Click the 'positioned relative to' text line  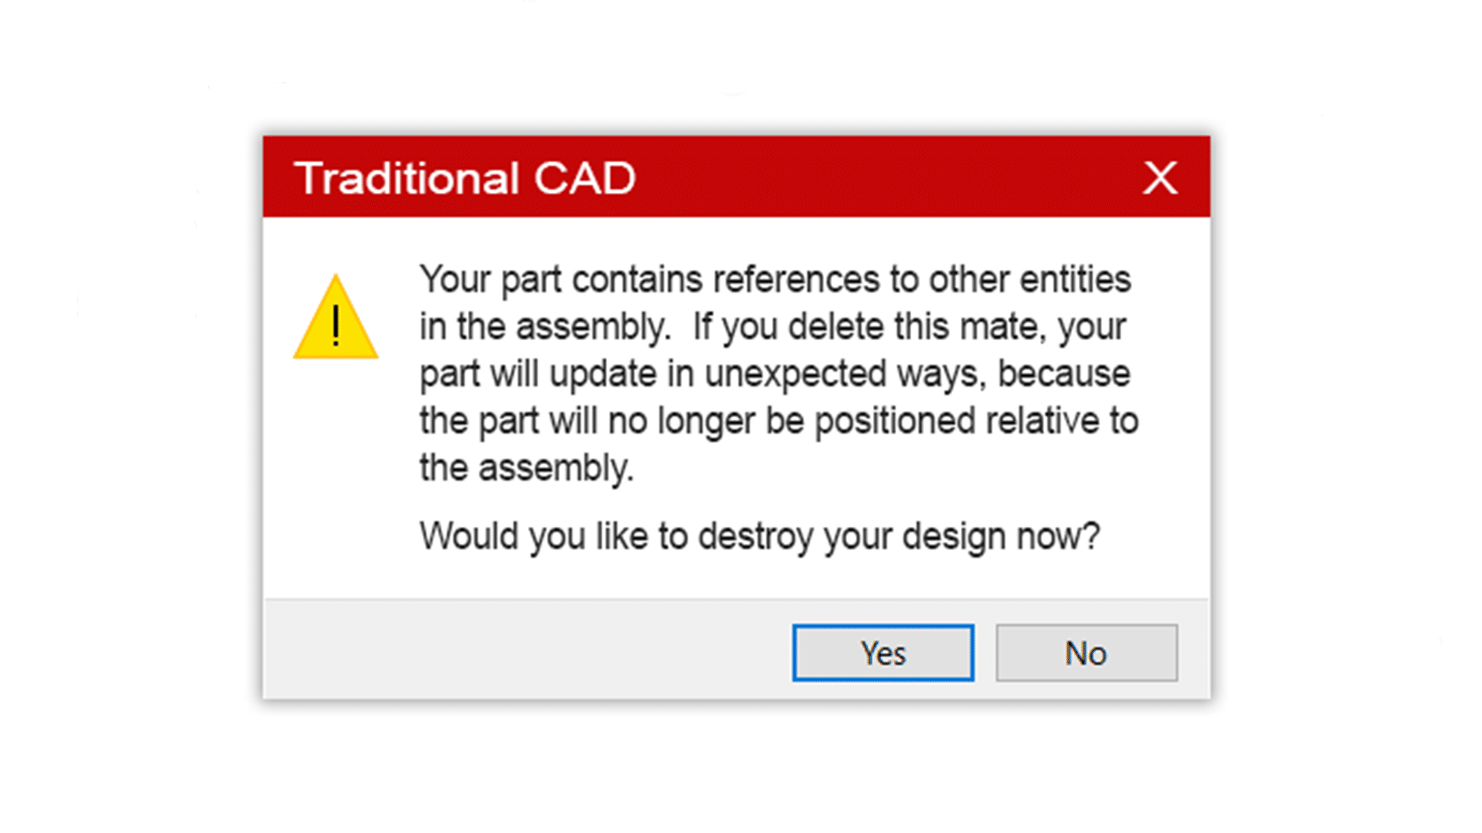pos(778,421)
